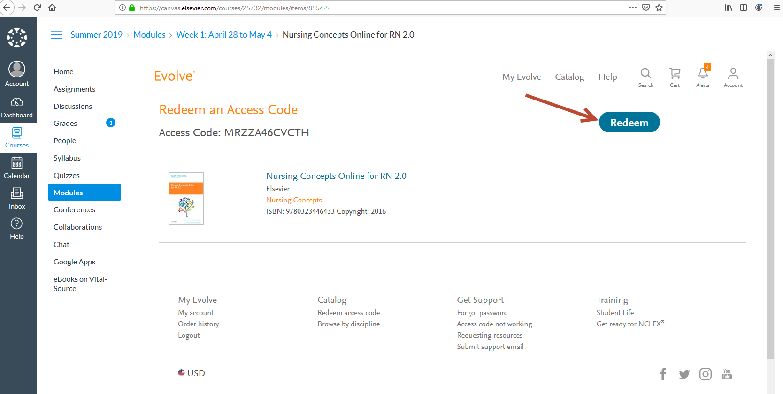Go to Canvas Dashboard in sidebar
783x394 pixels.
click(x=17, y=108)
